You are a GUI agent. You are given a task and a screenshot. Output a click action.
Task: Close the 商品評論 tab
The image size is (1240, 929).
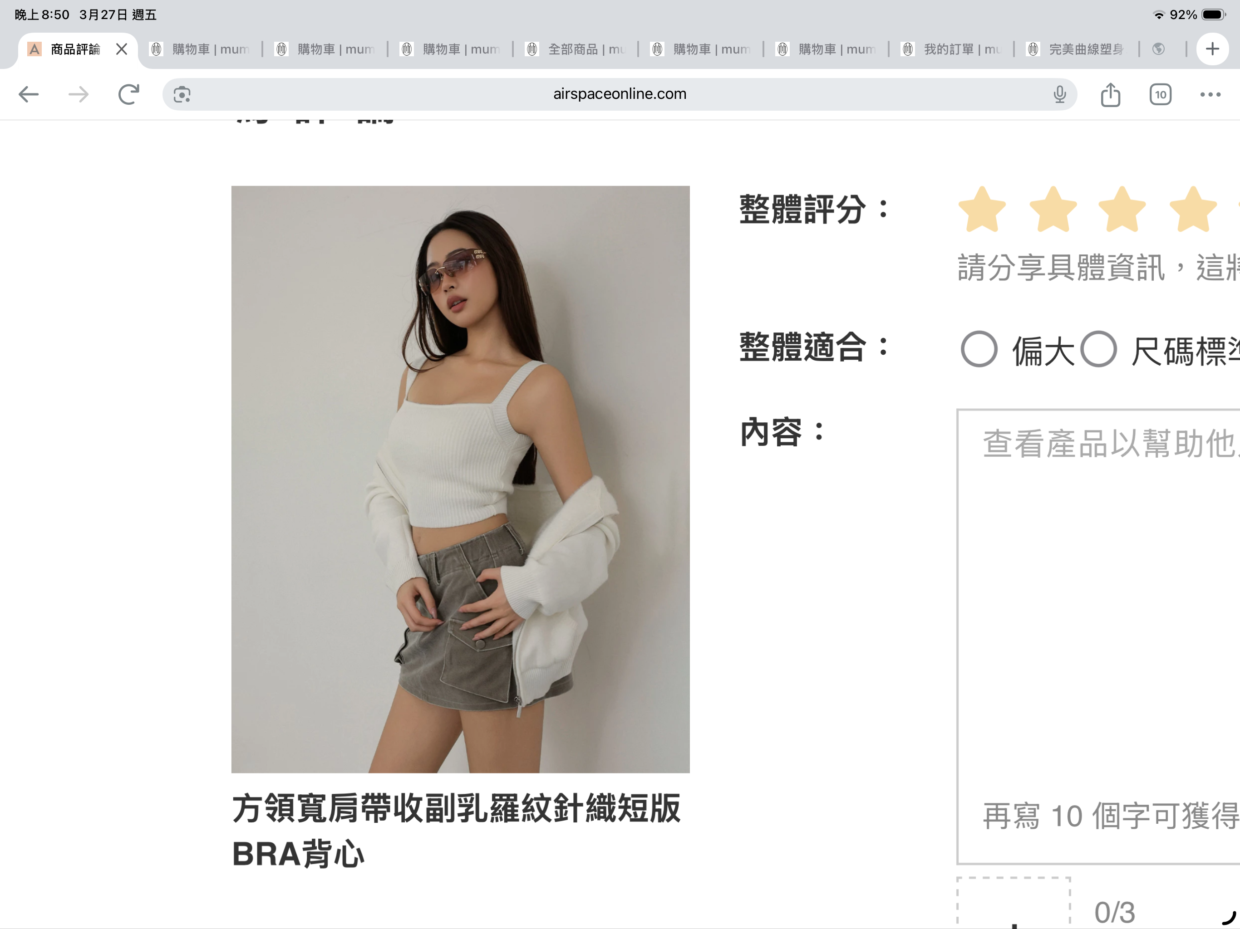122,49
